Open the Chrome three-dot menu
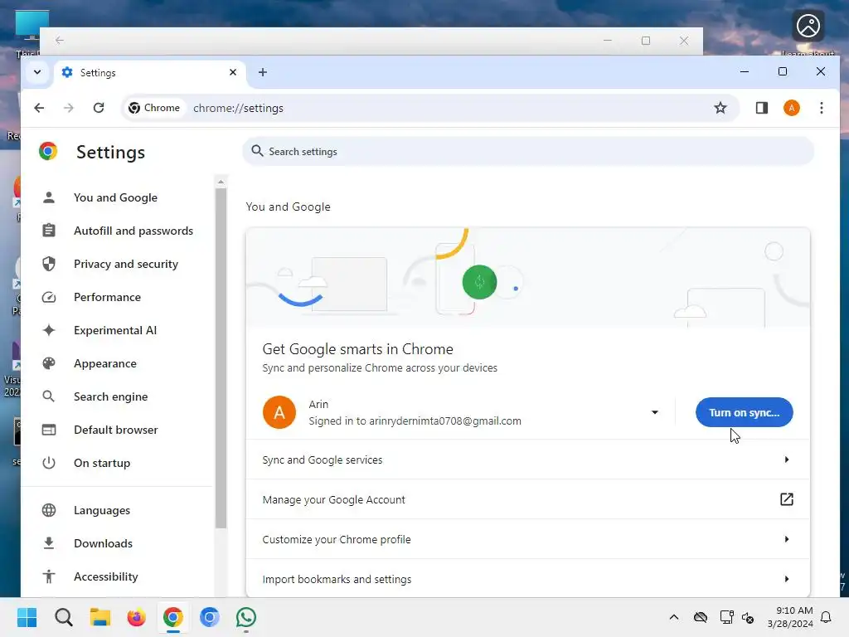This screenshot has width=849, height=637. point(822,108)
